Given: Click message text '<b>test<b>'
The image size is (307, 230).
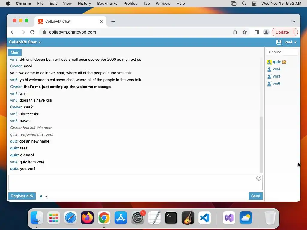Looking at the screenshot, I should [29, 114].
